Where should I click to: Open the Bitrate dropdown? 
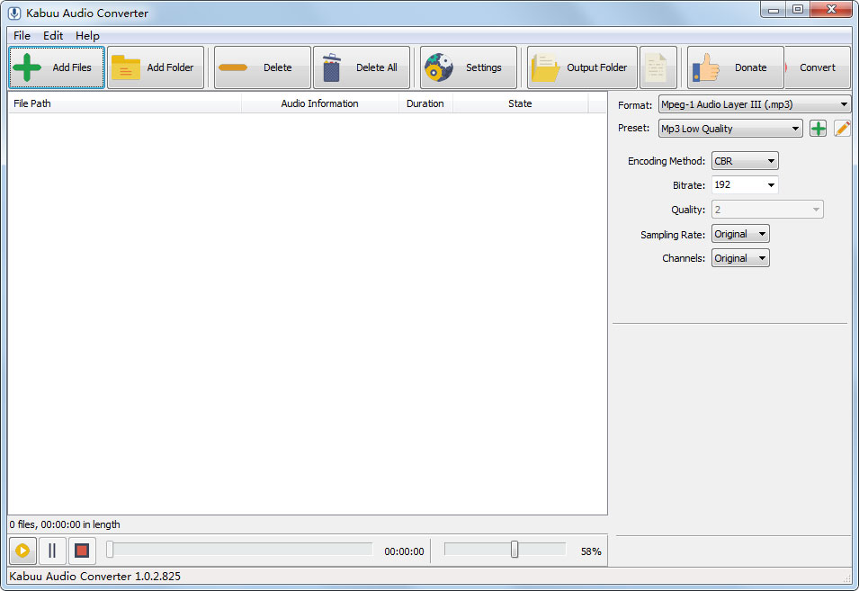744,185
